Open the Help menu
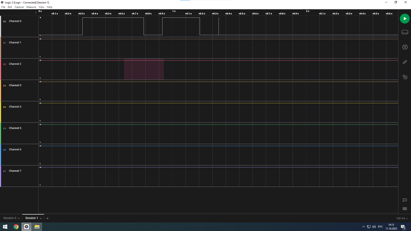This screenshot has height=231, width=411. [50, 7]
